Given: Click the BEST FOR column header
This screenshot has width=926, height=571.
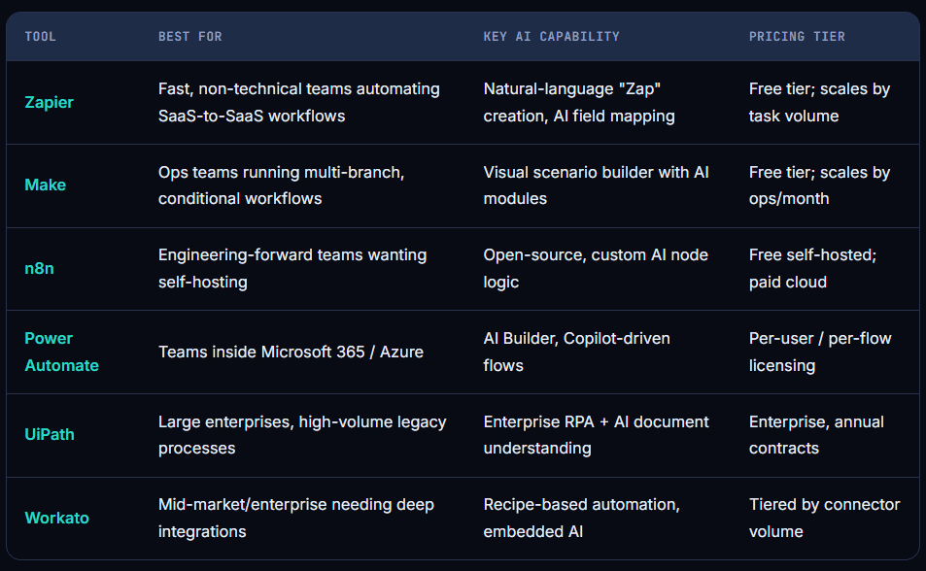Looking at the screenshot, I should (190, 37).
